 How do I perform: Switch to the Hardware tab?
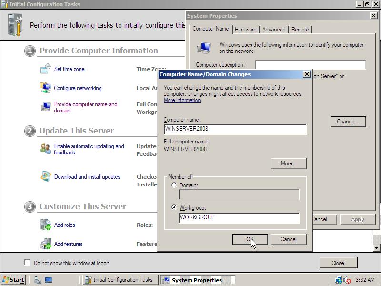click(245, 30)
